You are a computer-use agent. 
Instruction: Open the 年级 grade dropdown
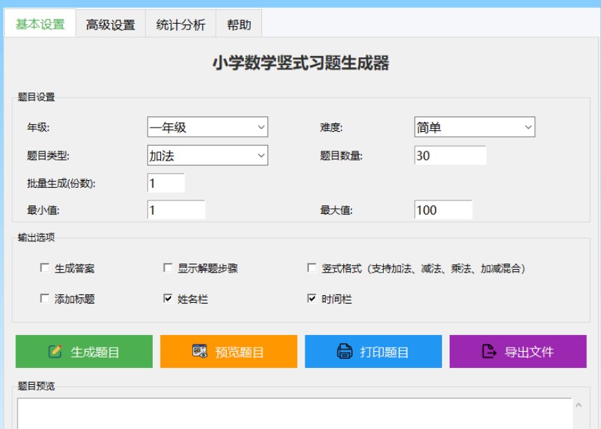[207, 128]
